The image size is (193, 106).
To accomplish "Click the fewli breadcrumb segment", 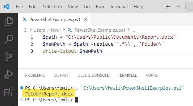I will (x=56, y=30).
